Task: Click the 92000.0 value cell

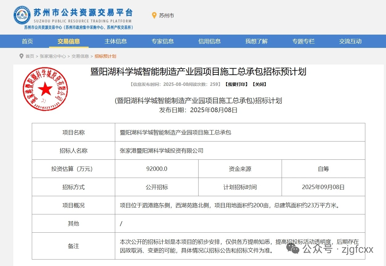Action: (x=157, y=169)
